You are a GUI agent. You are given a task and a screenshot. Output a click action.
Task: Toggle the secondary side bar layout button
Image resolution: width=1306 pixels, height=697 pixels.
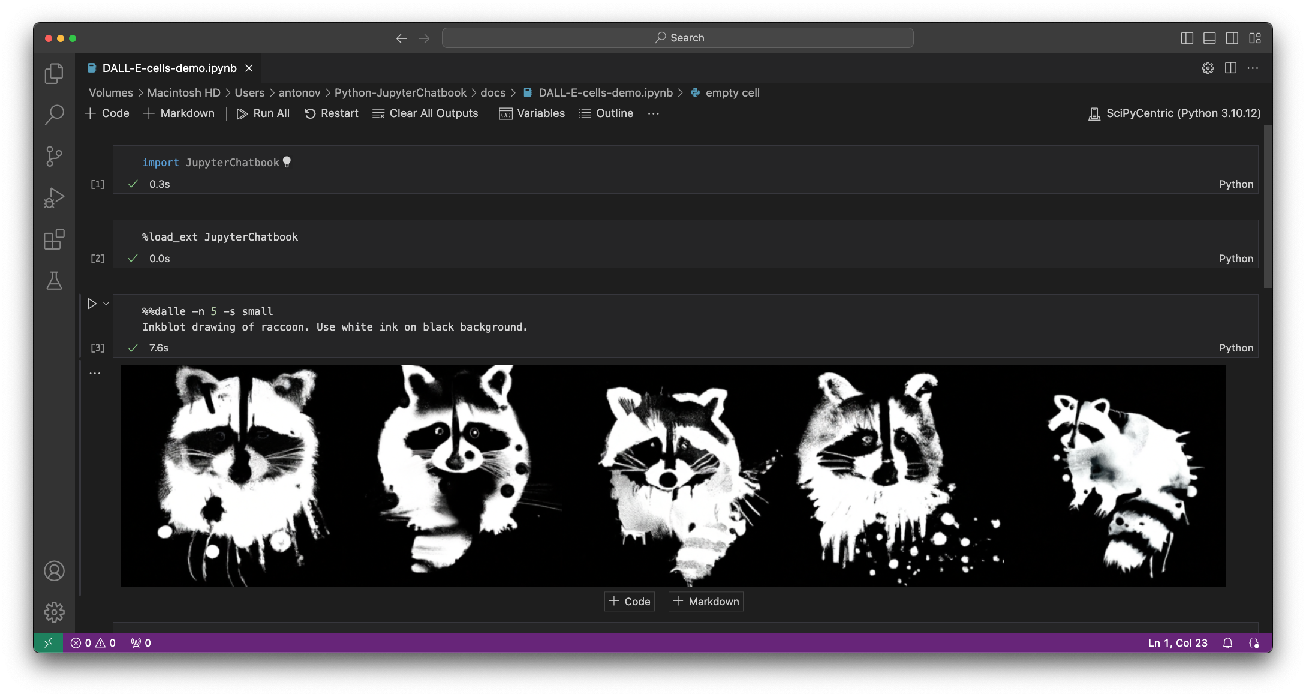tap(1232, 38)
